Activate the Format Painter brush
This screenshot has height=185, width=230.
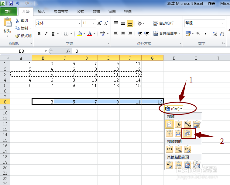click(x=23, y=36)
